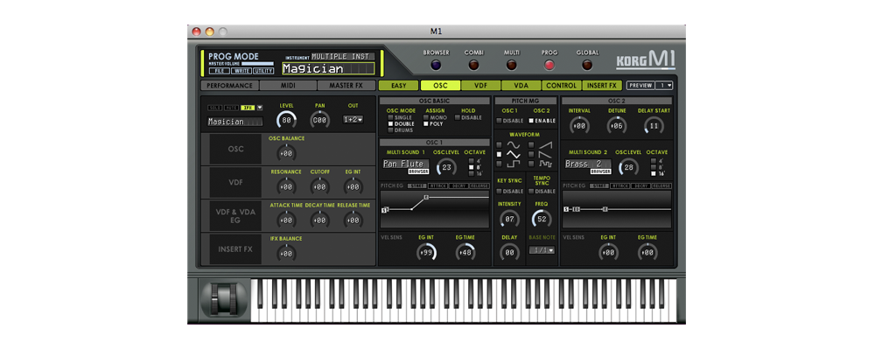The width and height of the screenshot is (875, 350).
Task: Open GLOBAL mode via its LED button
Action: coord(587,66)
